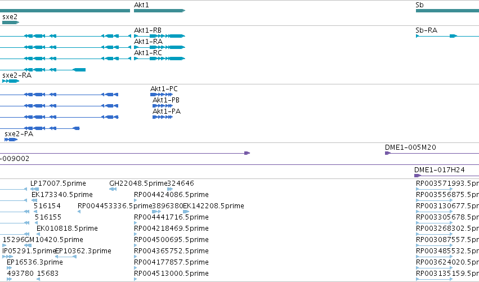Image resolution: width=479 pixels, height=282 pixels.
Task: Click the teal Sb gene bar
Action: [x=447, y=11]
